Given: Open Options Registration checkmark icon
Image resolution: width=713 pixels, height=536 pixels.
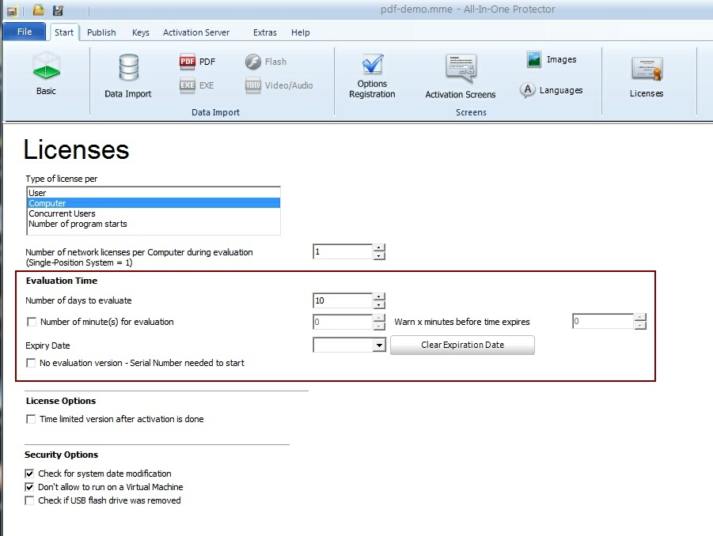Looking at the screenshot, I should (372, 64).
